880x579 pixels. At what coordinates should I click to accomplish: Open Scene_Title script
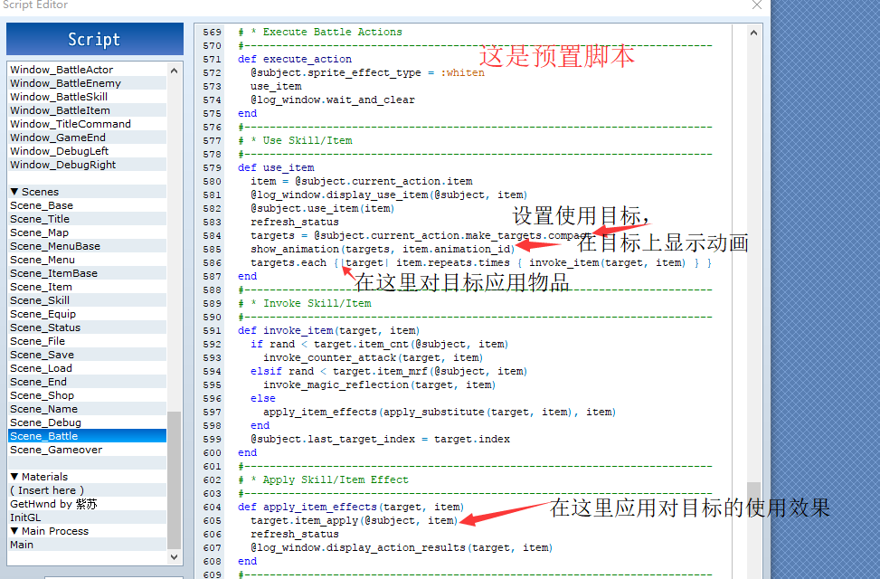[88, 219]
